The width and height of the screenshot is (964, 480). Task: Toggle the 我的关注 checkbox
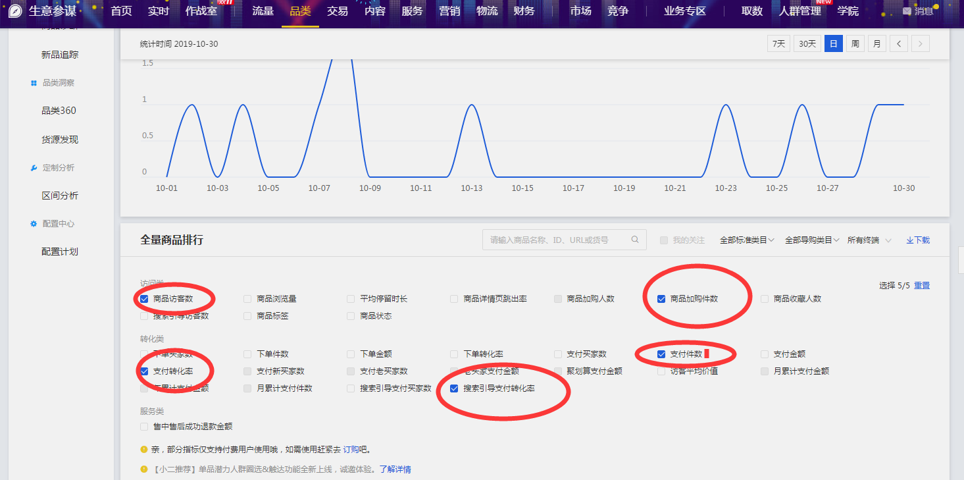tap(663, 240)
